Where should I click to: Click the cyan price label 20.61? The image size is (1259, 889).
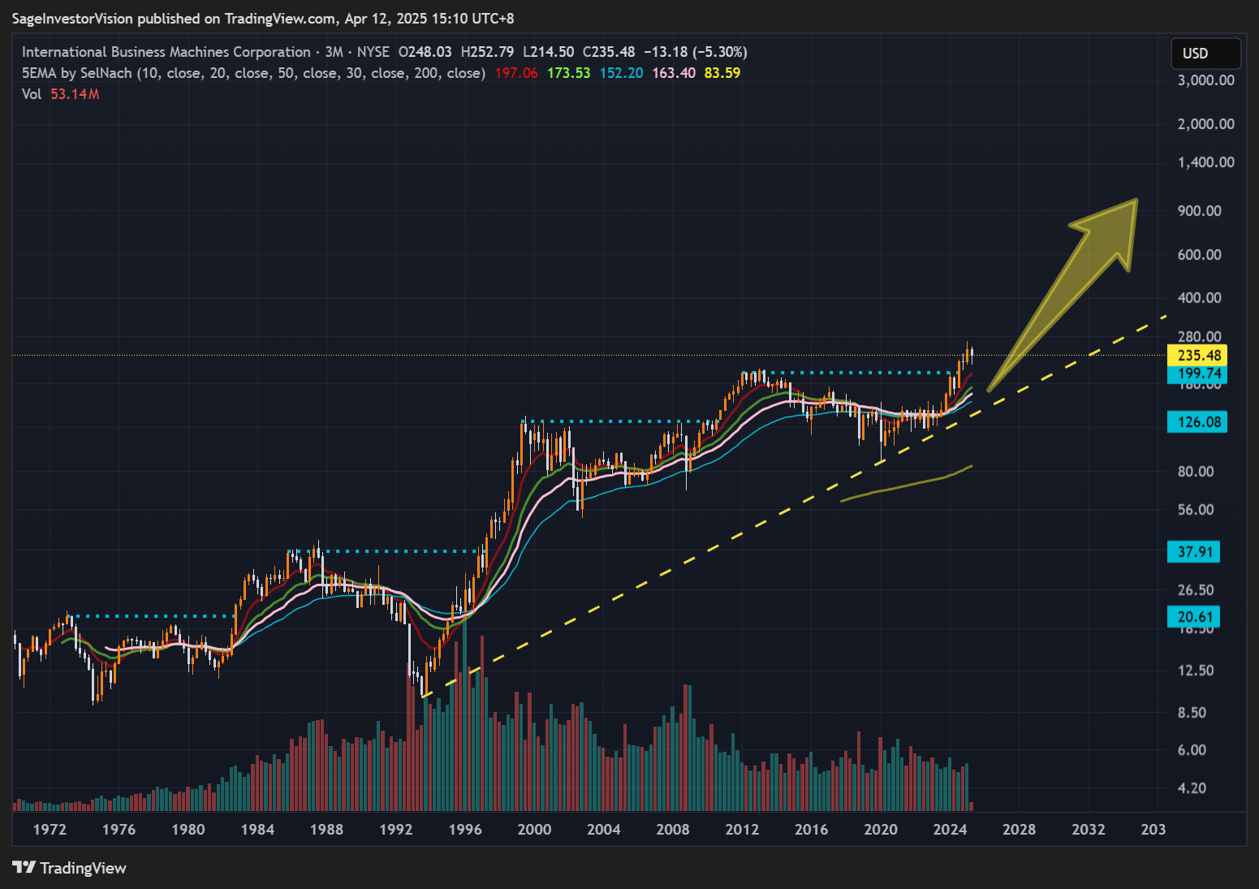[x=1193, y=617]
